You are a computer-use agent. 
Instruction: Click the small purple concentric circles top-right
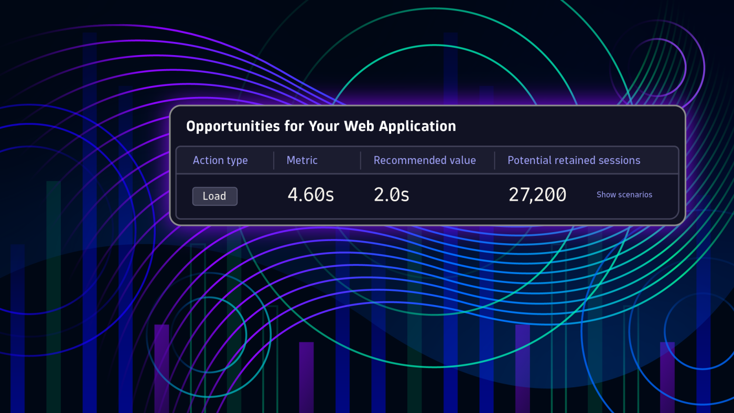tap(657, 67)
